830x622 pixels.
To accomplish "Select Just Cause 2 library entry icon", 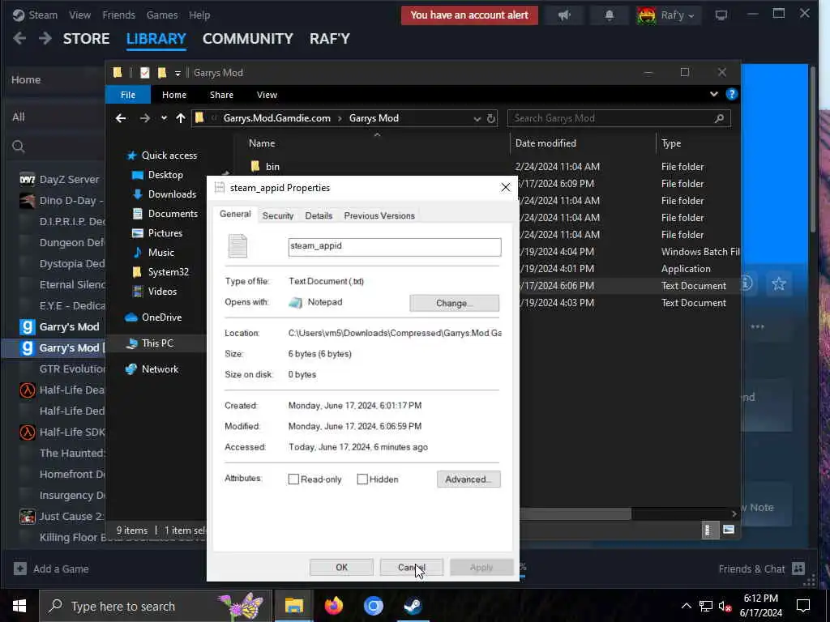I will (27, 516).
